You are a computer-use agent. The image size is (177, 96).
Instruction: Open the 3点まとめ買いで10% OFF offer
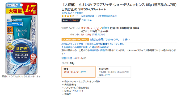pos(104,39)
